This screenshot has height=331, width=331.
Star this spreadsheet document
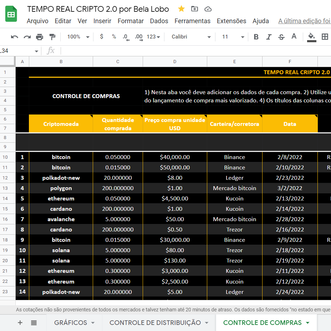(x=181, y=9)
